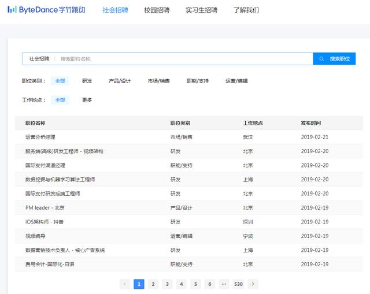
Task: Click the 2019-02-21 date cell
Action: pos(314,137)
